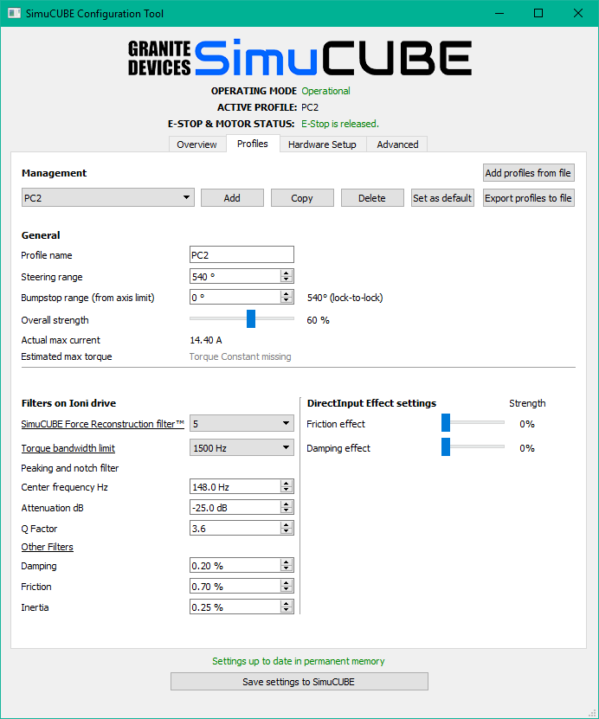
Task: Increase Damping with up arrow
Action: (x=287, y=562)
